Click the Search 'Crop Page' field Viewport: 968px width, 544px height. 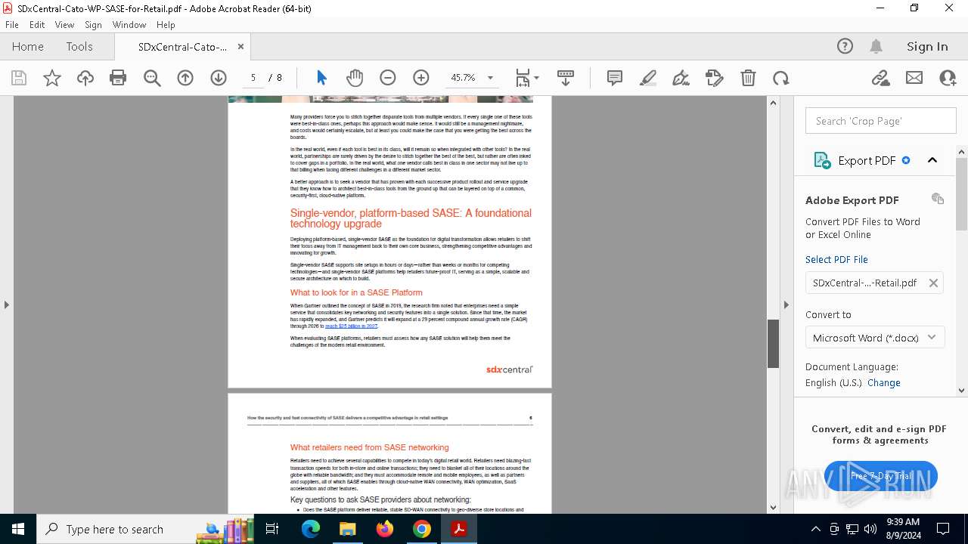click(x=880, y=121)
